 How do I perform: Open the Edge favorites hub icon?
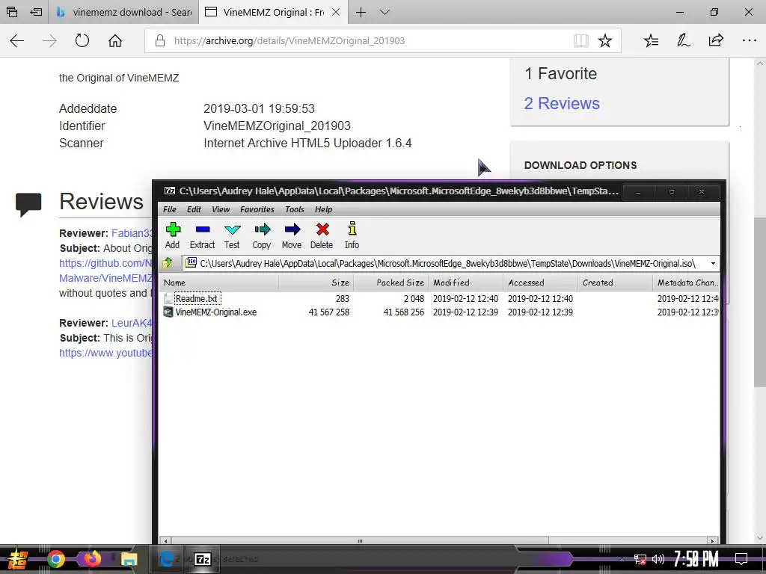(652, 40)
